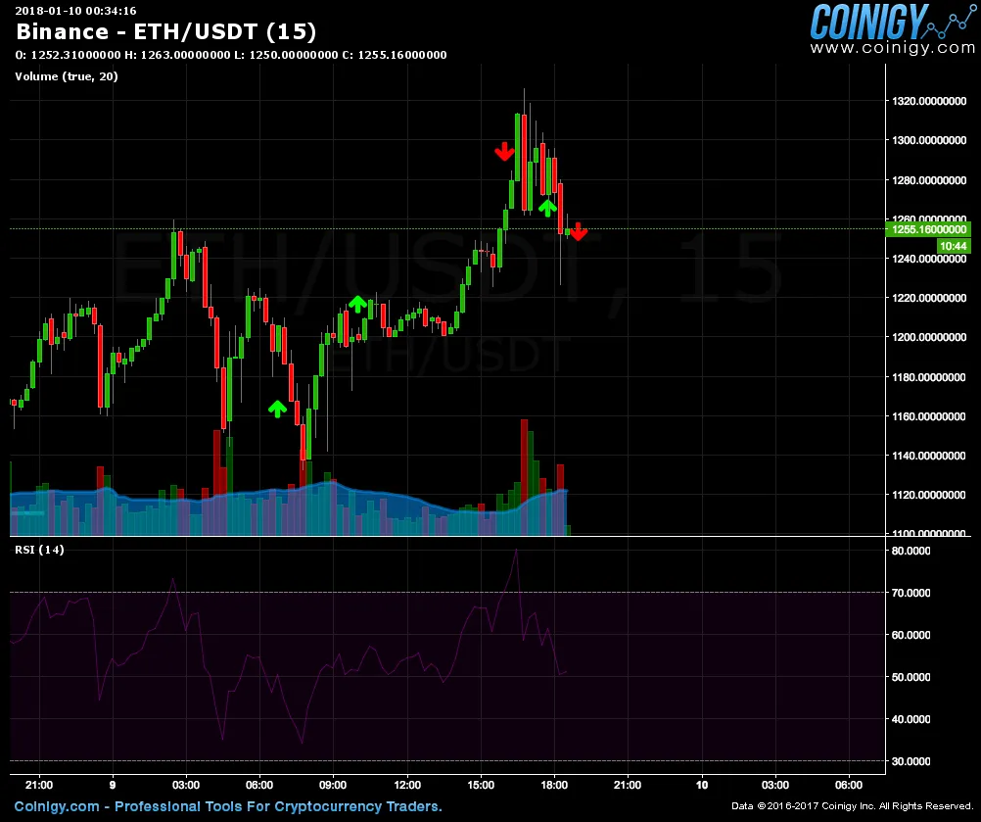This screenshot has height=822, width=981.
Task: Click the 10:44 candle countdown tag
Action: pos(953,246)
